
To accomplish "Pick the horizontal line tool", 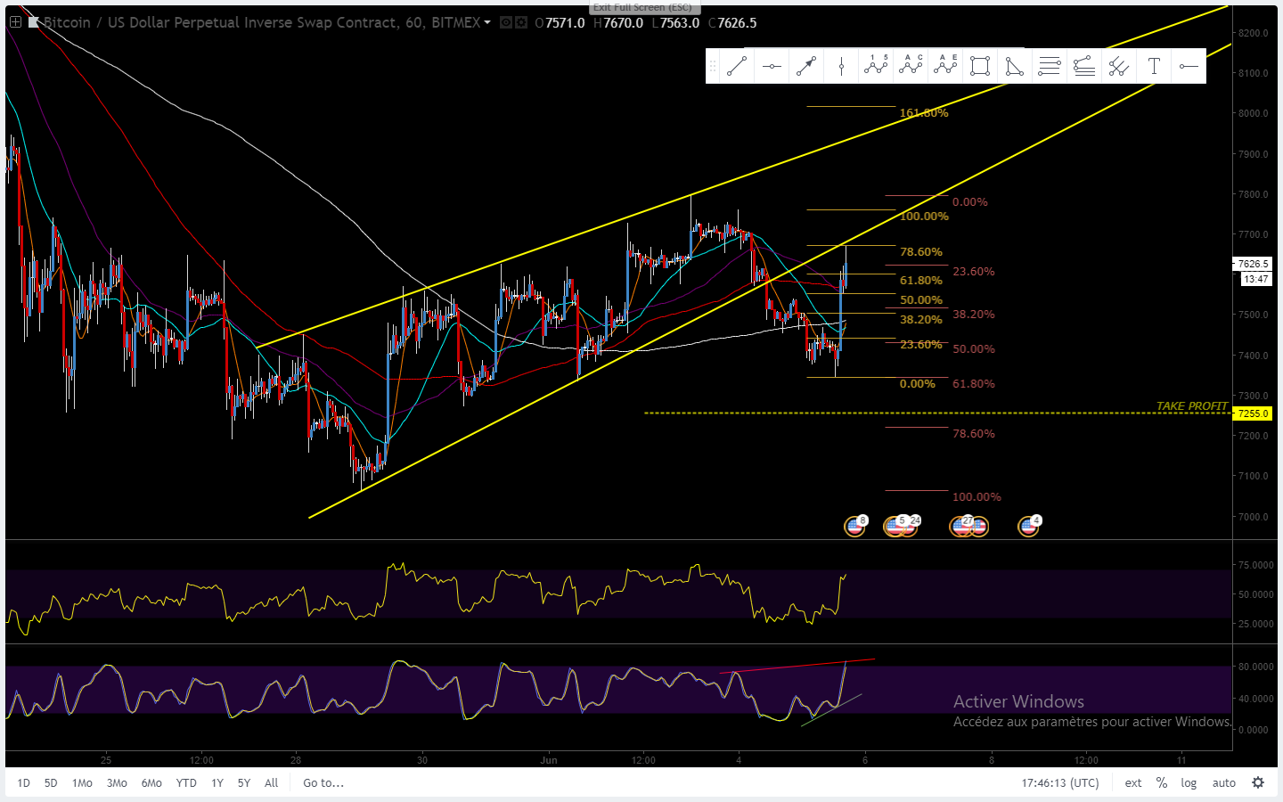I will 772,66.
